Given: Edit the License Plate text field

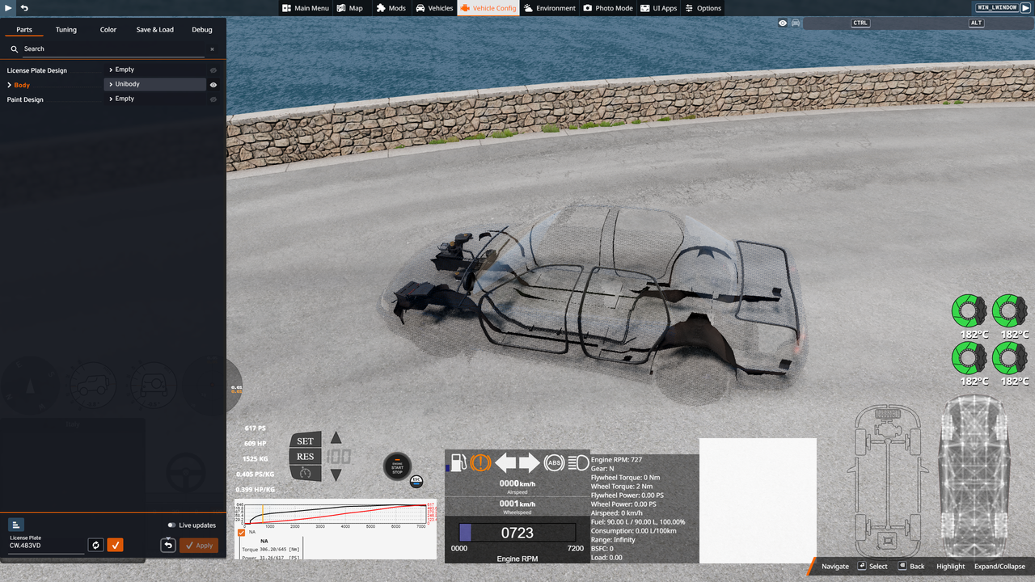Looking at the screenshot, I should (x=46, y=546).
